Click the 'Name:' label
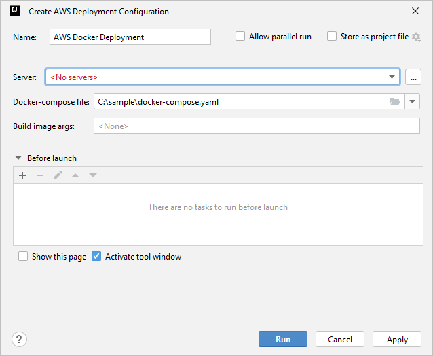 click(x=24, y=37)
